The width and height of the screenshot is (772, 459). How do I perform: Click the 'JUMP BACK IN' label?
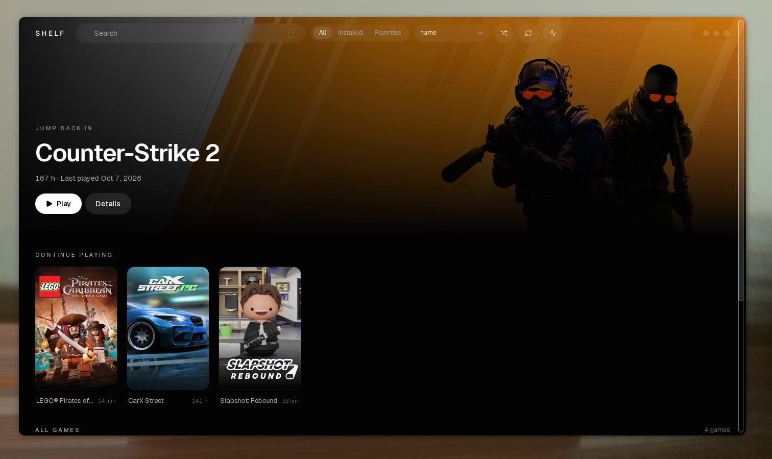pyautogui.click(x=64, y=128)
